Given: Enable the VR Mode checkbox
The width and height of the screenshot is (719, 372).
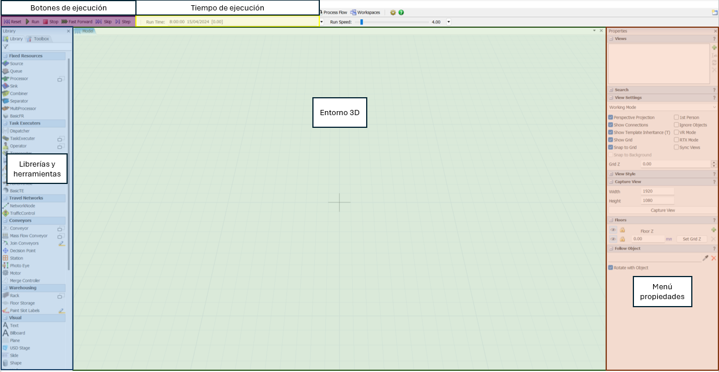Looking at the screenshot, I should 676,132.
